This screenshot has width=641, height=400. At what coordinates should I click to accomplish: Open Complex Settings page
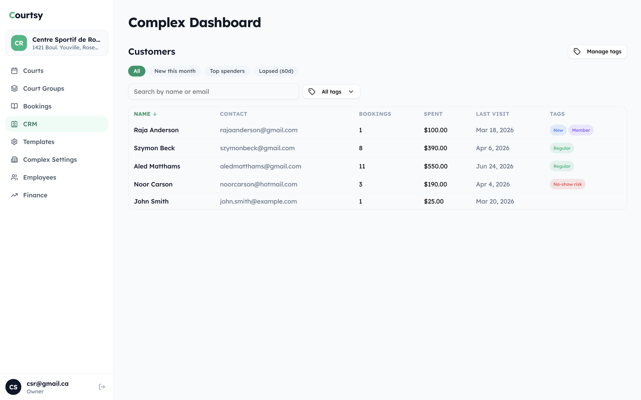pos(57,160)
